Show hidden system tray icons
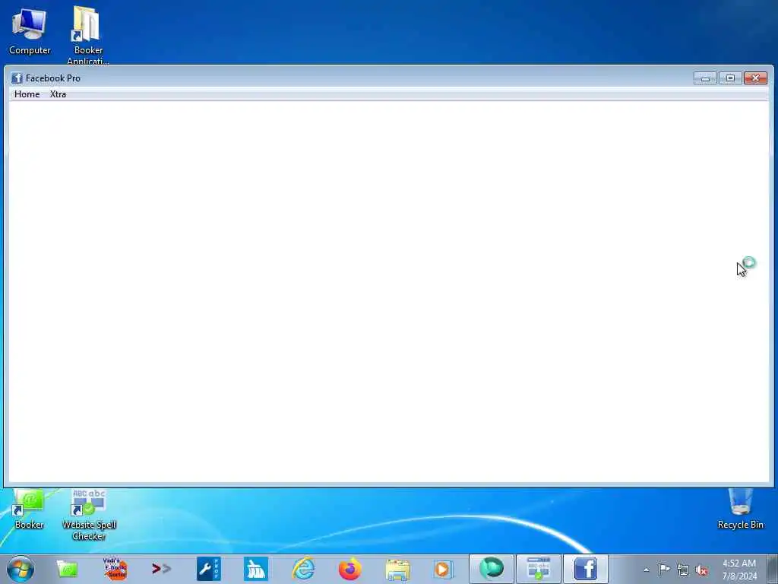778x584 pixels. coord(646,570)
